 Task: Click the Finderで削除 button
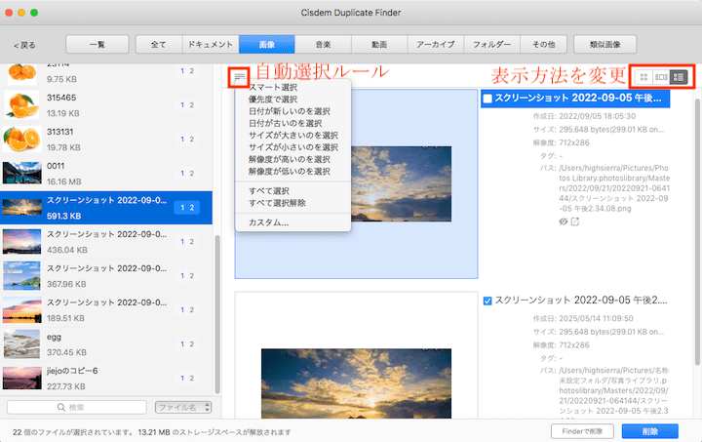[x=579, y=431]
